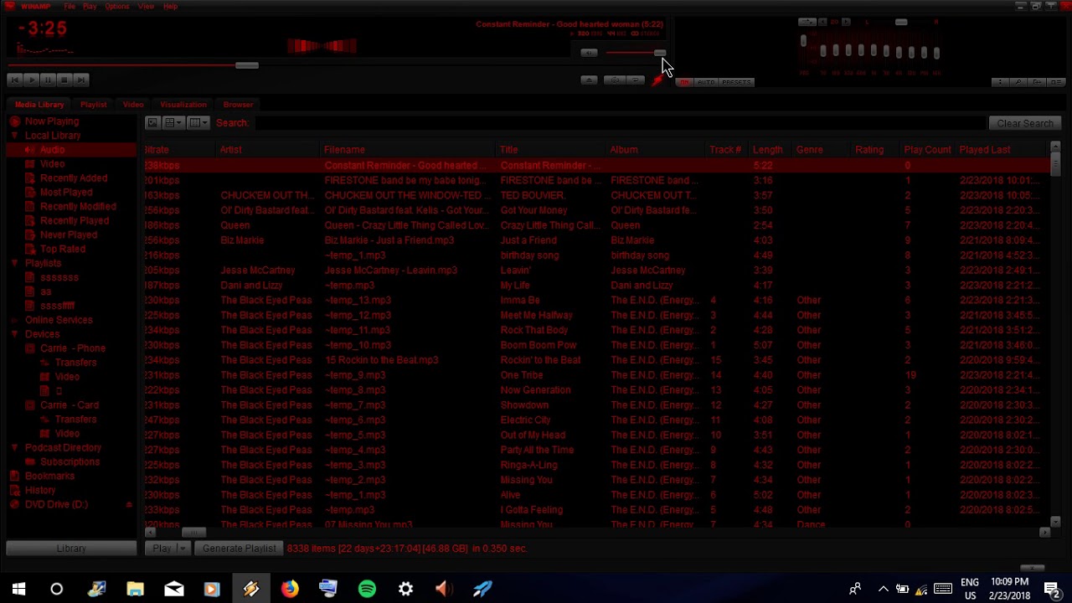Open the Bookmarks item
The height and width of the screenshot is (603, 1072).
coord(49,477)
